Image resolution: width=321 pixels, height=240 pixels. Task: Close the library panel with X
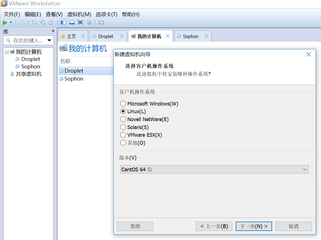(53, 31)
